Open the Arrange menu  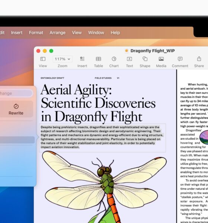click(58, 33)
